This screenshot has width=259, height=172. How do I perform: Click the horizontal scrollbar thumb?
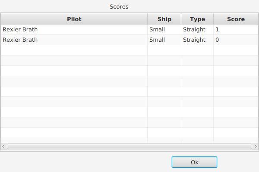129,146
